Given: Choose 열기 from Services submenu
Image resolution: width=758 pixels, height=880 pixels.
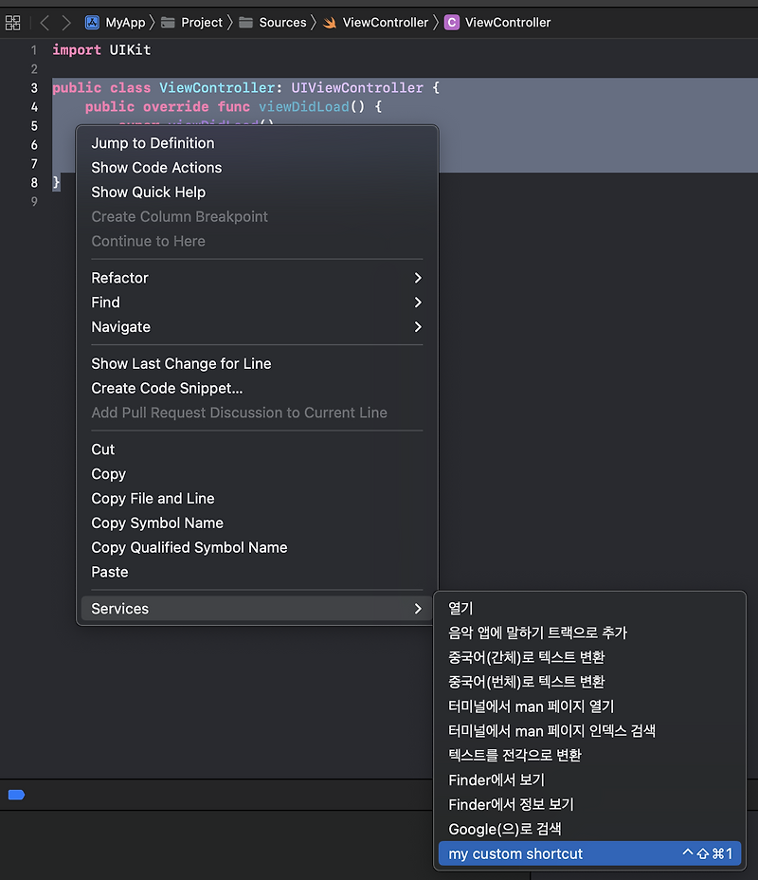Looking at the screenshot, I should [461, 608].
